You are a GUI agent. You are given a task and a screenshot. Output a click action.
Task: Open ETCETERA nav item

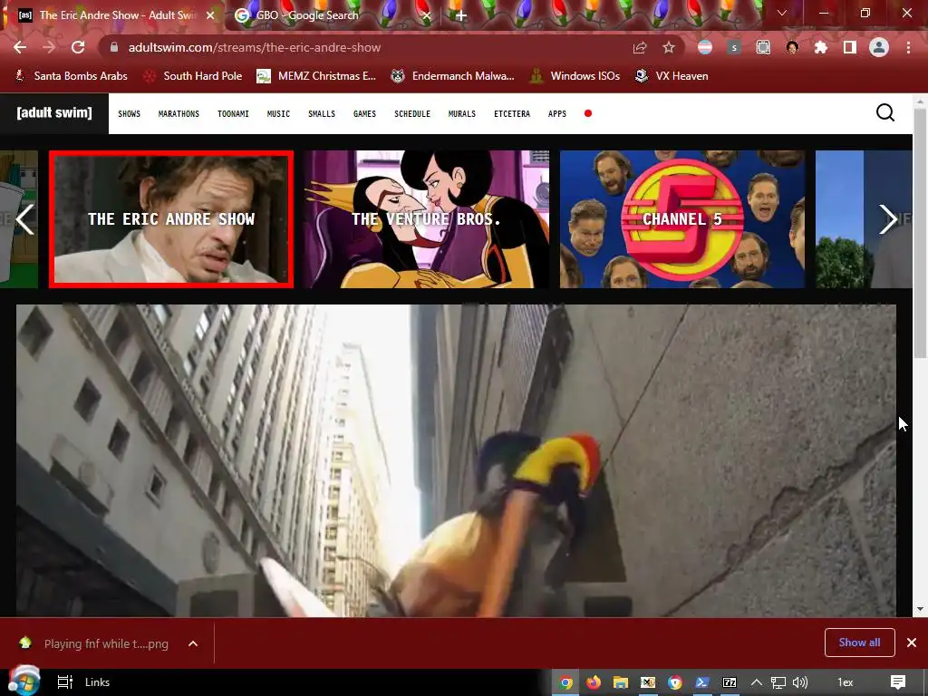click(512, 113)
